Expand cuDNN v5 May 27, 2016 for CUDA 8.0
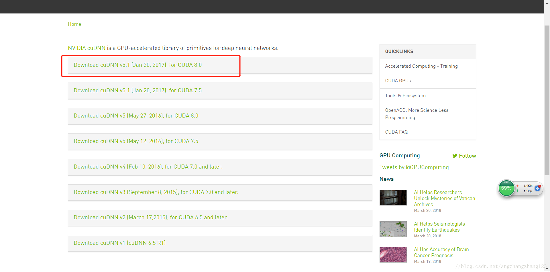The height and width of the screenshot is (272, 550). point(220,116)
